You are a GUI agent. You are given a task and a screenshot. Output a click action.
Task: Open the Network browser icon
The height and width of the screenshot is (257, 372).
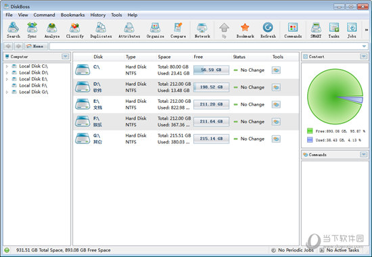coord(202,30)
